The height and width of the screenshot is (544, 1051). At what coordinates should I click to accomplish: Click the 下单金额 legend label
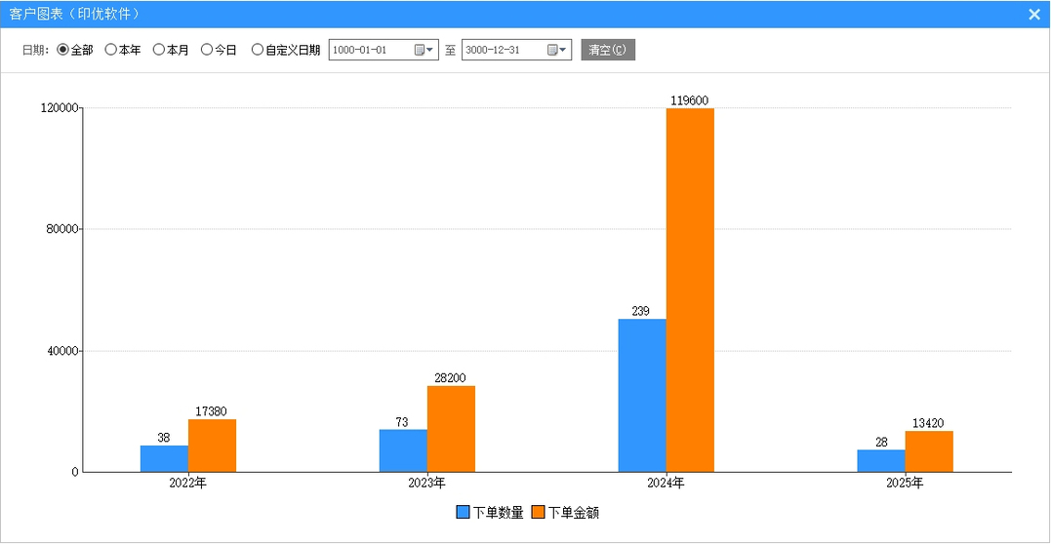[573, 513]
